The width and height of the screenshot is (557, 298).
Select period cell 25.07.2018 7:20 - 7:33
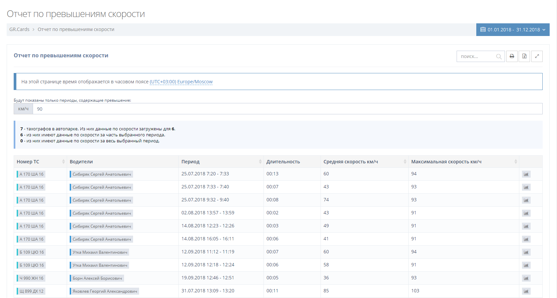click(x=205, y=174)
